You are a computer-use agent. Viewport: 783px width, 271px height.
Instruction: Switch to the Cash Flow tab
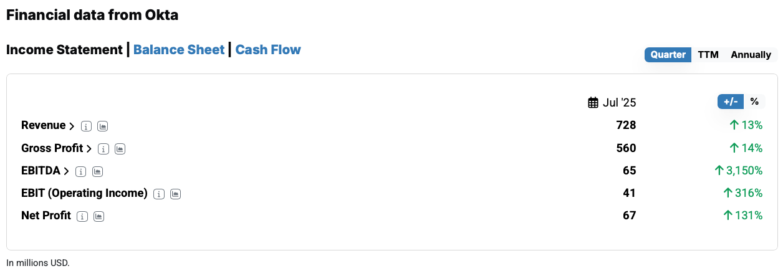pyautogui.click(x=268, y=50)
